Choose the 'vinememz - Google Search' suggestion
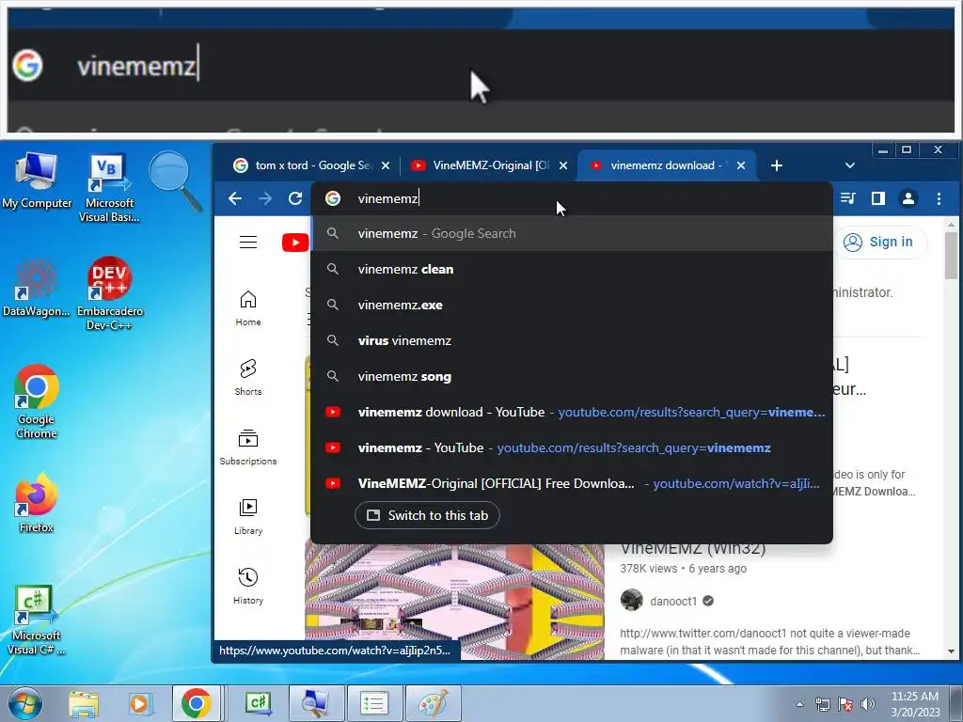The image size is (963, 722). click(x=571, y=233)
